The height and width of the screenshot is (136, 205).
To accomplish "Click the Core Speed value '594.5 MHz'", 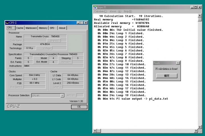I will tap(34, 75).
